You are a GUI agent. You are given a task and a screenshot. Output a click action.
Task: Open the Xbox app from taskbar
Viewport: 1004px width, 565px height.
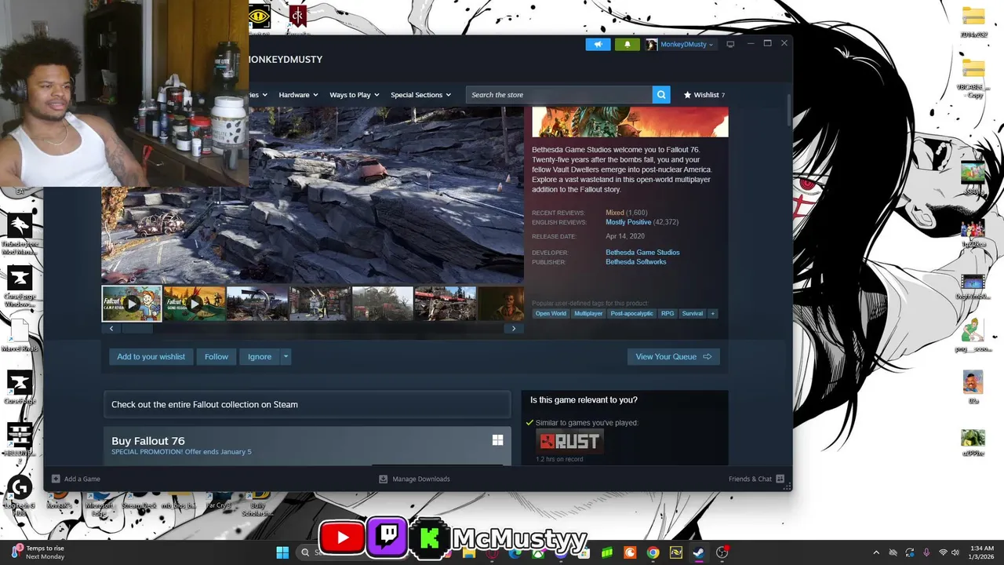coord(538,552)
